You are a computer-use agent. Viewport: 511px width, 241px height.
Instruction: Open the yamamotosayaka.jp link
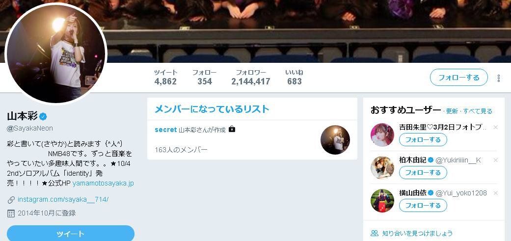(103, 183)
